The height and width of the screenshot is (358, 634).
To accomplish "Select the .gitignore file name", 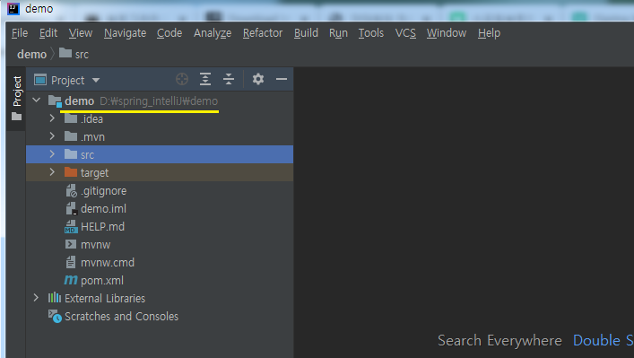I will [x=103, y=191].
